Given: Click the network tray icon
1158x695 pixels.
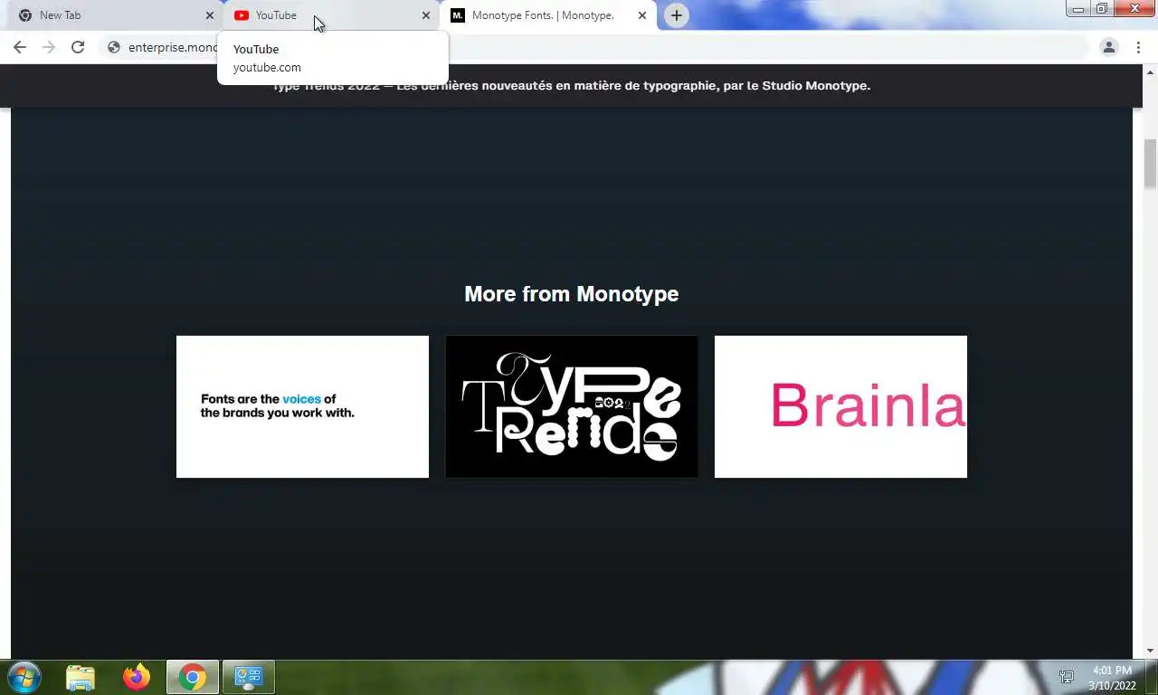Looking at the screenshot, I should [1067, 677].
